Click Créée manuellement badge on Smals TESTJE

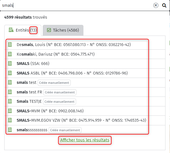click(59, 102)
